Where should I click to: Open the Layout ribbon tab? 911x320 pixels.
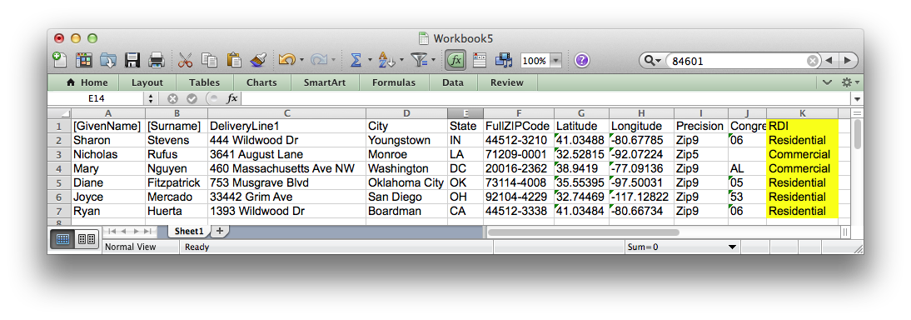[x=147, y=82]
